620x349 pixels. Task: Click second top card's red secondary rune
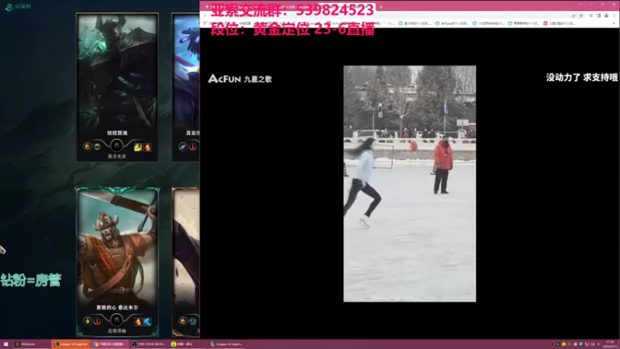tap(192, 147)
